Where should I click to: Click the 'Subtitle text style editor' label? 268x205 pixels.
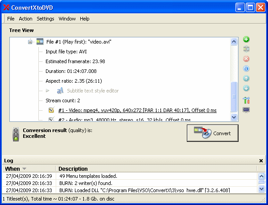(93, 91)
